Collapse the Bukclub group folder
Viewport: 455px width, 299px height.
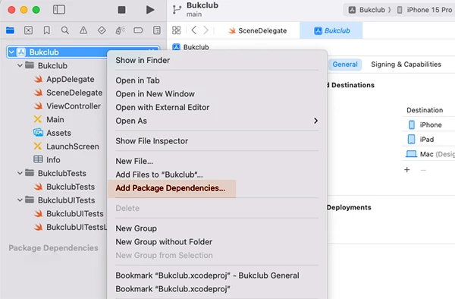point(20,65)
